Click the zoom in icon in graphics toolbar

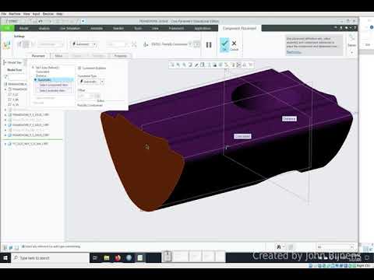178,65
